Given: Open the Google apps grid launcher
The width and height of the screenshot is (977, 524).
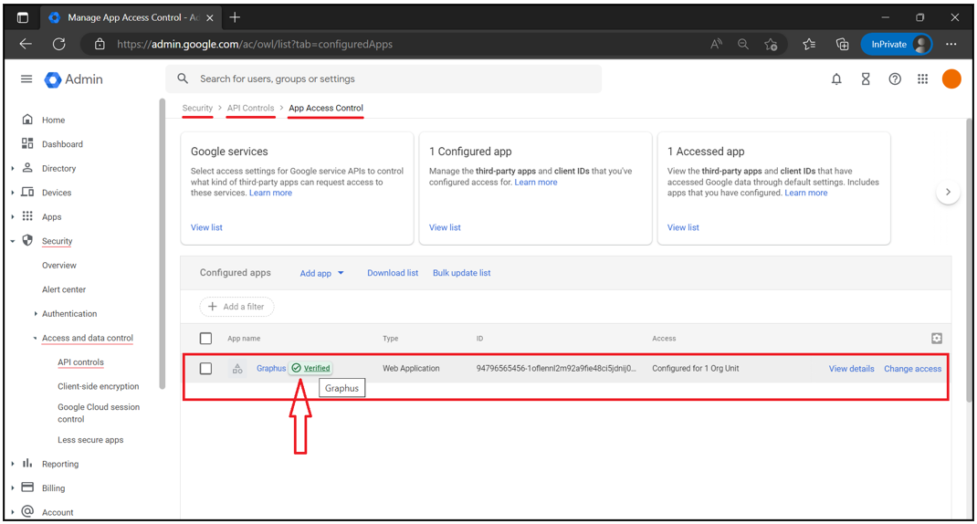Looking at the screenshot, I should click(x=923, y=79).
